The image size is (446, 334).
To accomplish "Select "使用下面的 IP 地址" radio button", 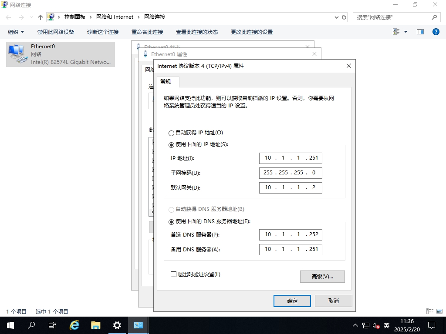I will point(171,144).
